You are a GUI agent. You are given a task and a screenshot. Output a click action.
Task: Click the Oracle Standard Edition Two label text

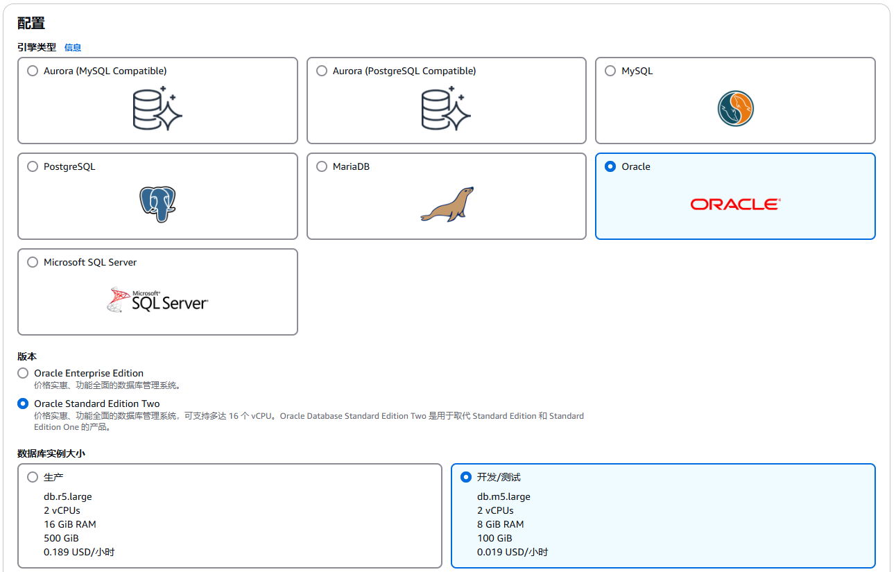click(97, 404)
